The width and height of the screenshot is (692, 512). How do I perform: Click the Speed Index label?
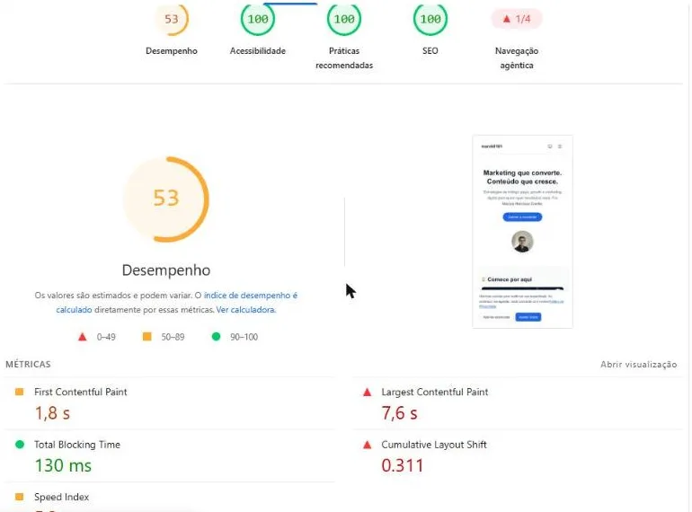coord(62,497)
